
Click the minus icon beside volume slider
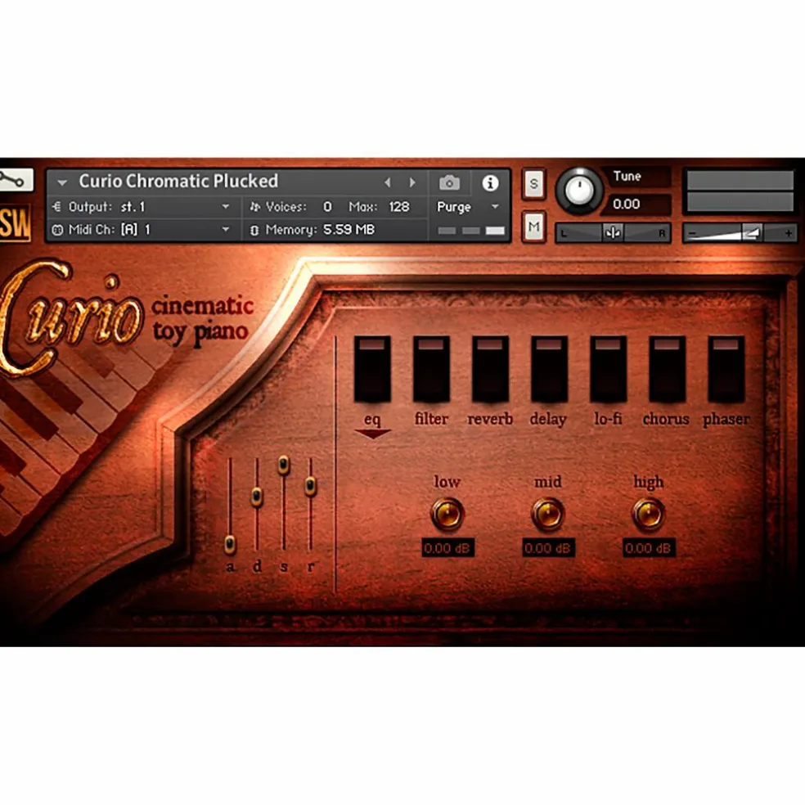point(692,234)
